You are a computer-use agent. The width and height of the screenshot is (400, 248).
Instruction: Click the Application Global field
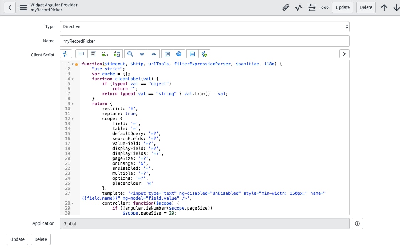tap(205, 223)
